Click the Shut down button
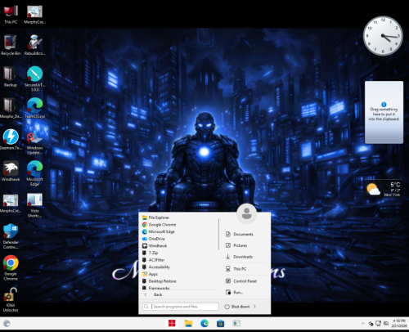 tap(237, 307)
